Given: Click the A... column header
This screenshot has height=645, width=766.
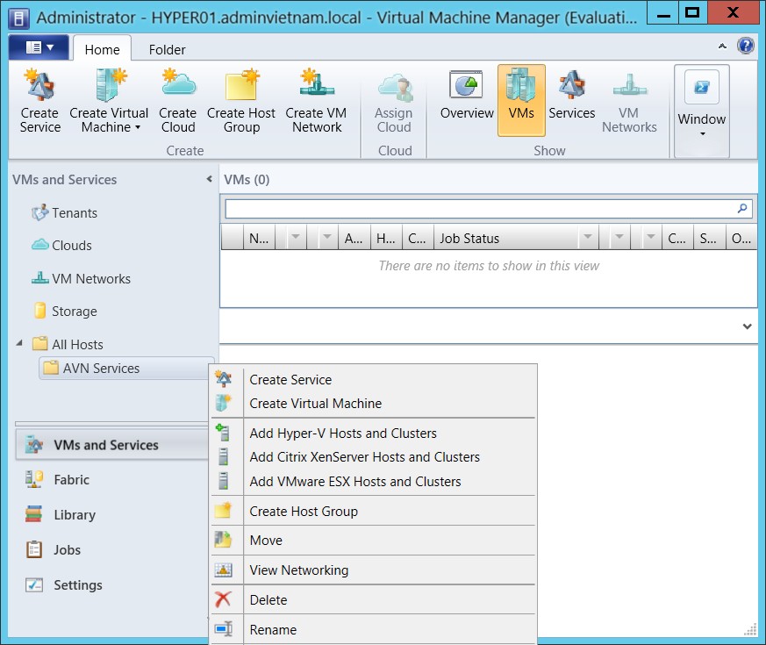Looking at the screenshot, I should 354,238.
